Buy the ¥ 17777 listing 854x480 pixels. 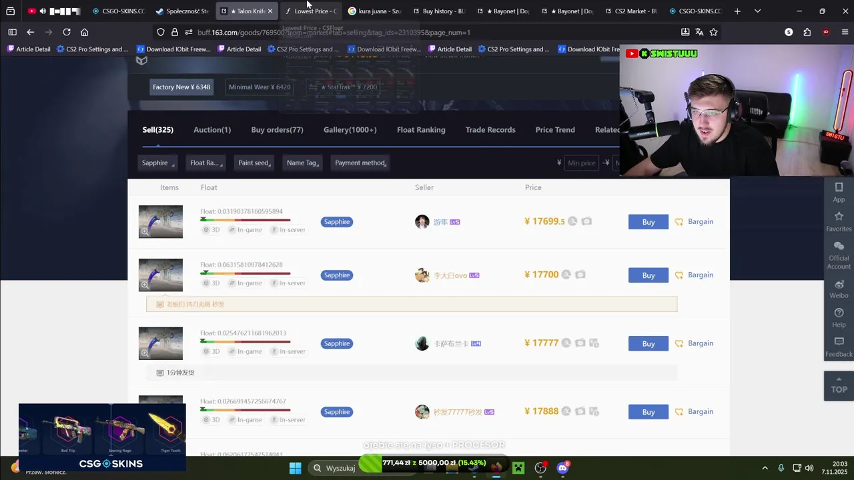click(x=649, y=343)
